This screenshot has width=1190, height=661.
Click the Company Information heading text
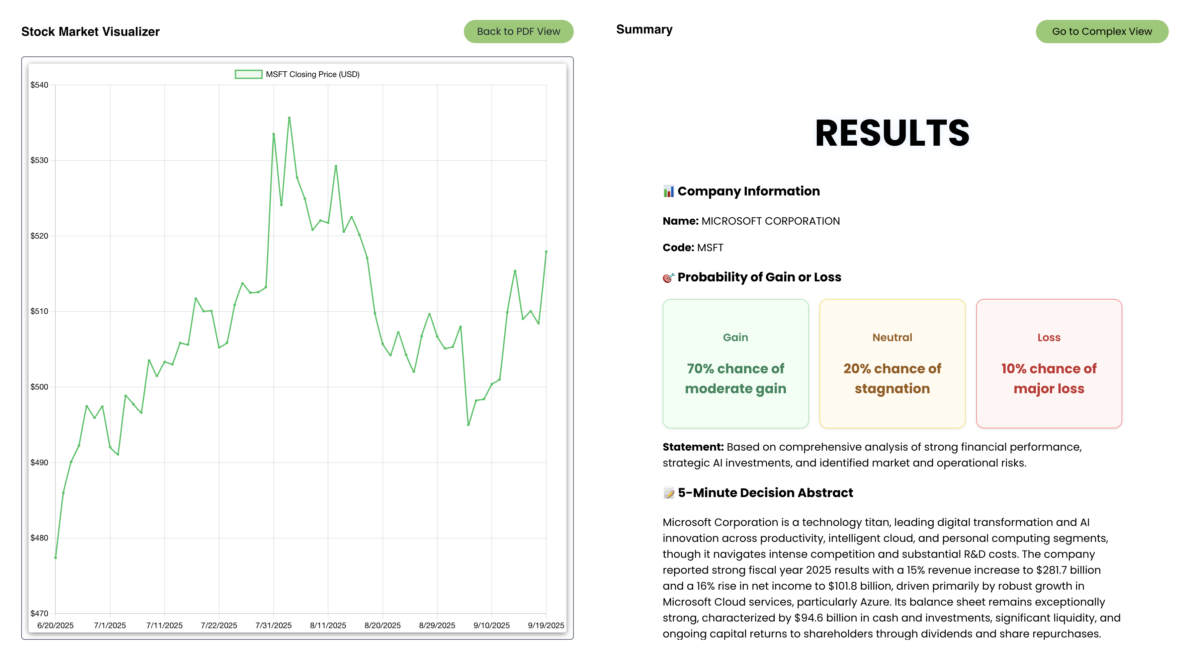pyautogui.click(x=748, y=191)
